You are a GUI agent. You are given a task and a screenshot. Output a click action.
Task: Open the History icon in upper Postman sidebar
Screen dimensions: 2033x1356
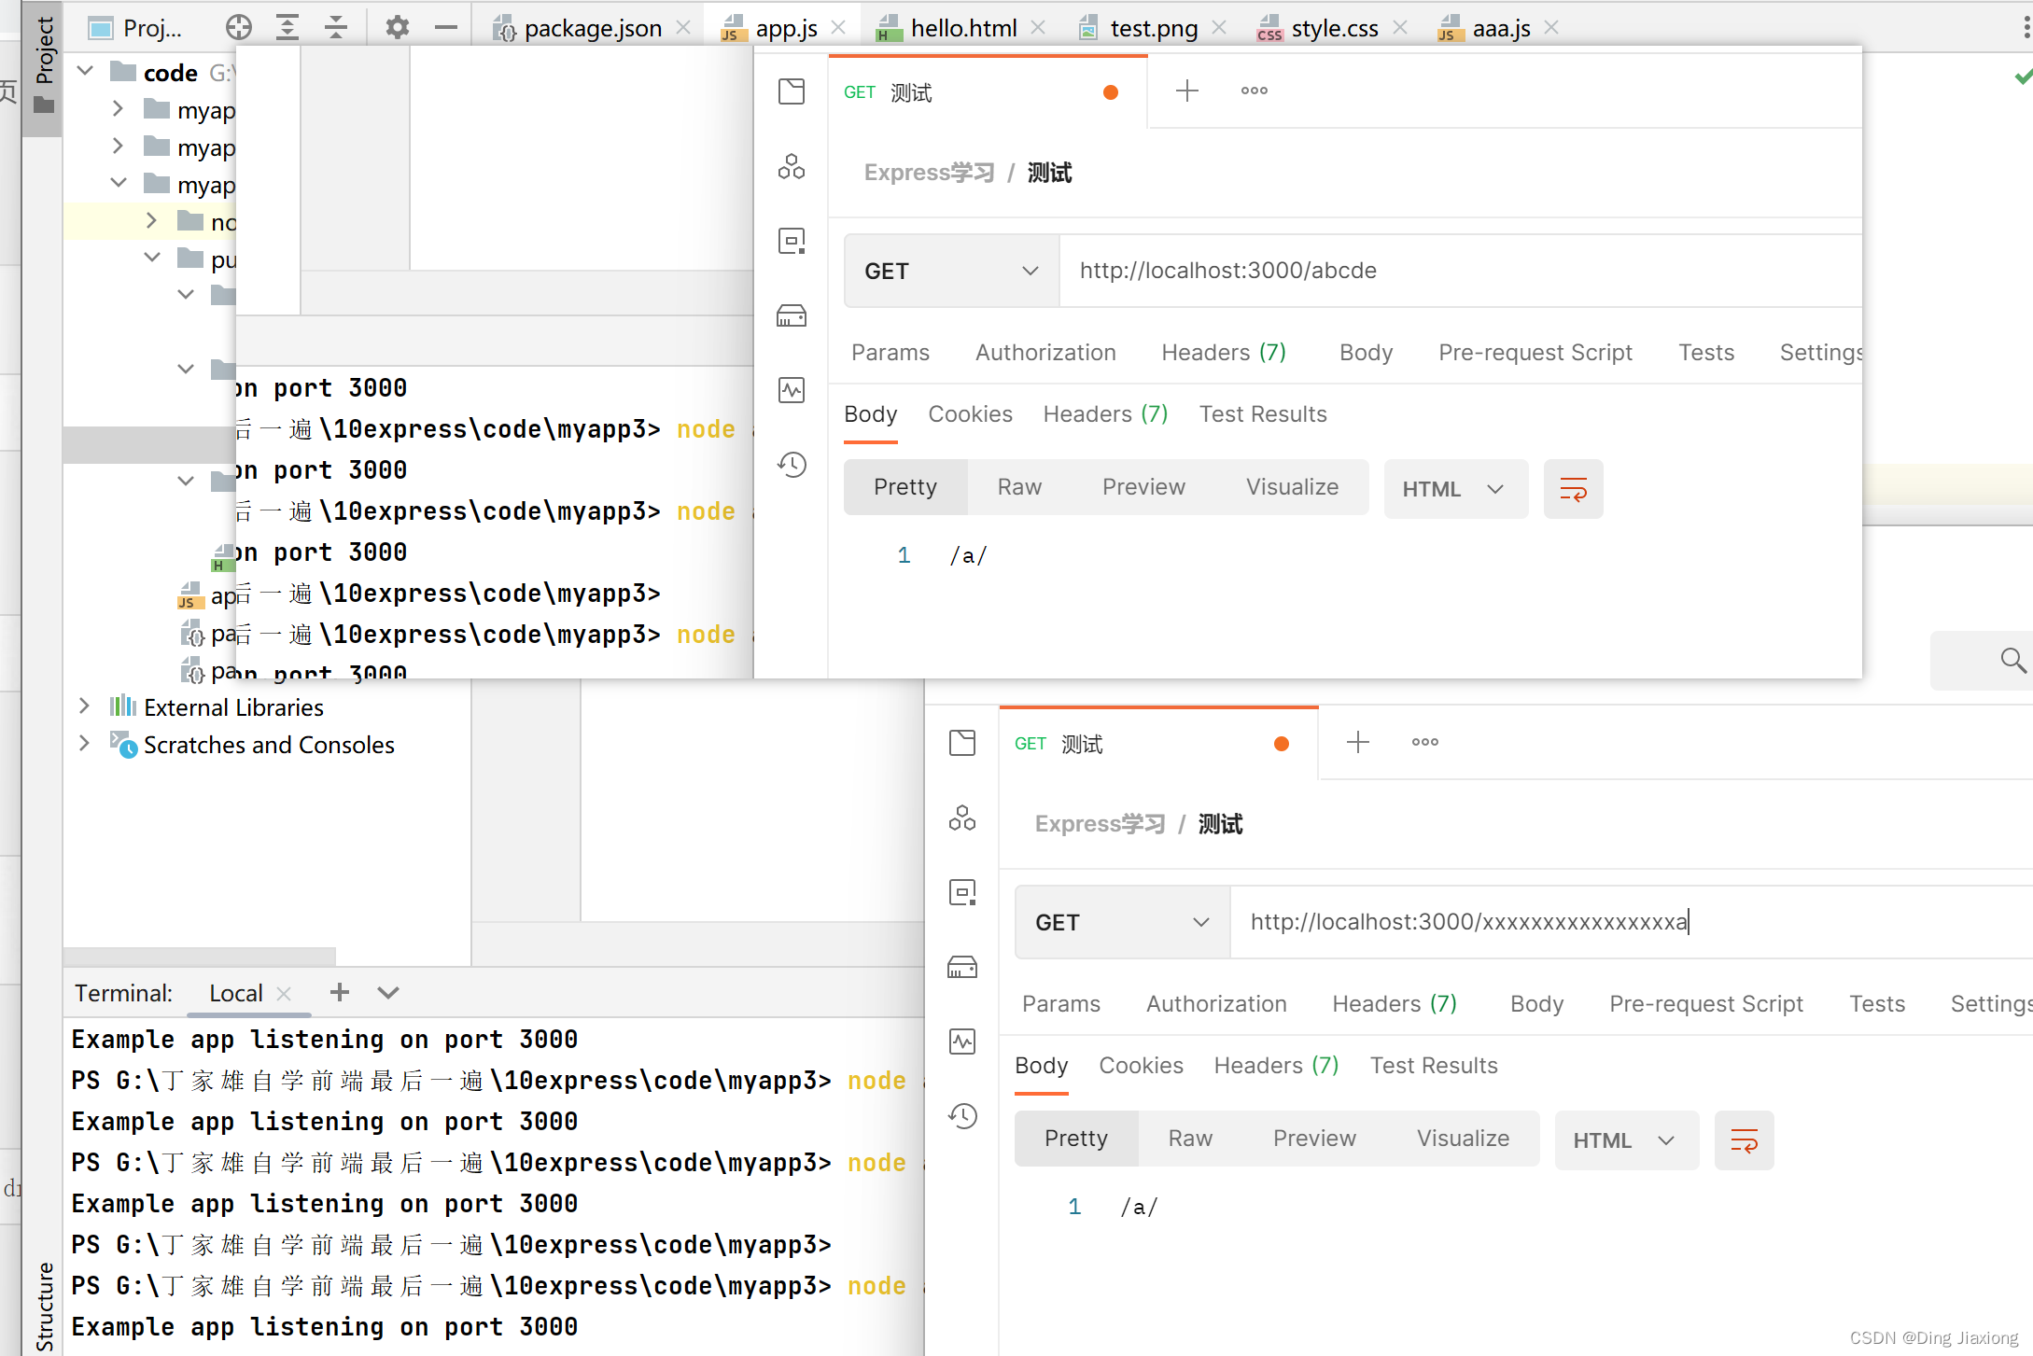[792, 465]
